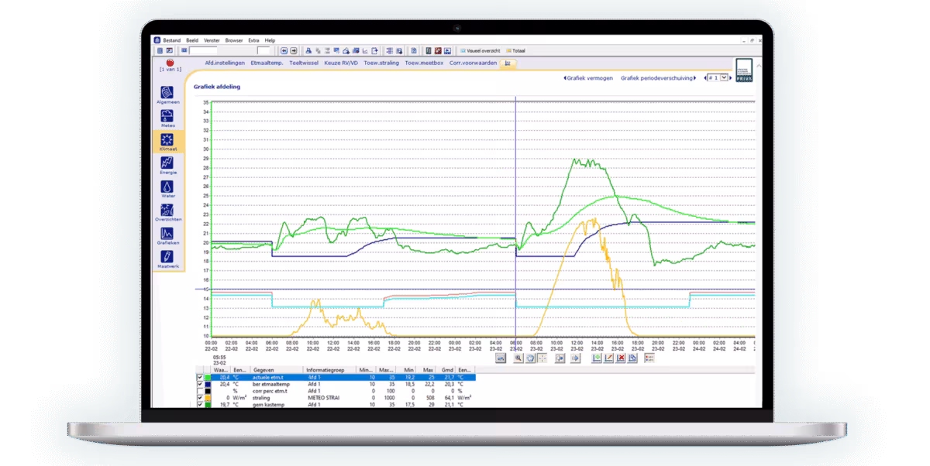Switch to the Toew.straling tab
Image resolution: width=930 pixels, height=466 pixels.
coord(382,63)
